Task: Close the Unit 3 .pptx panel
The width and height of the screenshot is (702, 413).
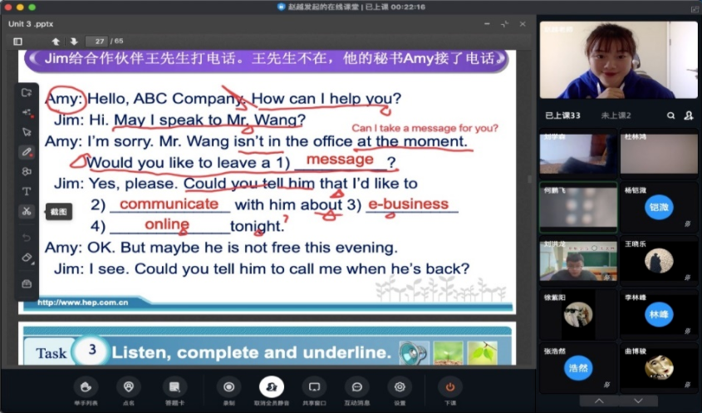Action: pos(523,24)
